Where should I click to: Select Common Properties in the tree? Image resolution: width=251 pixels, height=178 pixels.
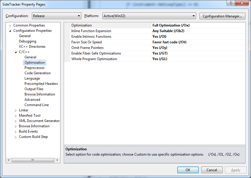tap(29, 25)
